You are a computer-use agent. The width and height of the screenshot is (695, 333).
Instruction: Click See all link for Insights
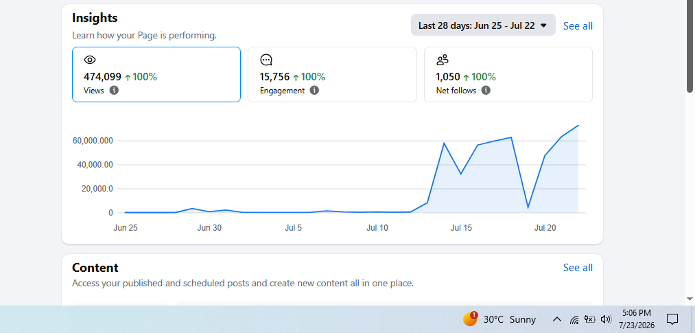pyautogui.click(x=578, y=26)
